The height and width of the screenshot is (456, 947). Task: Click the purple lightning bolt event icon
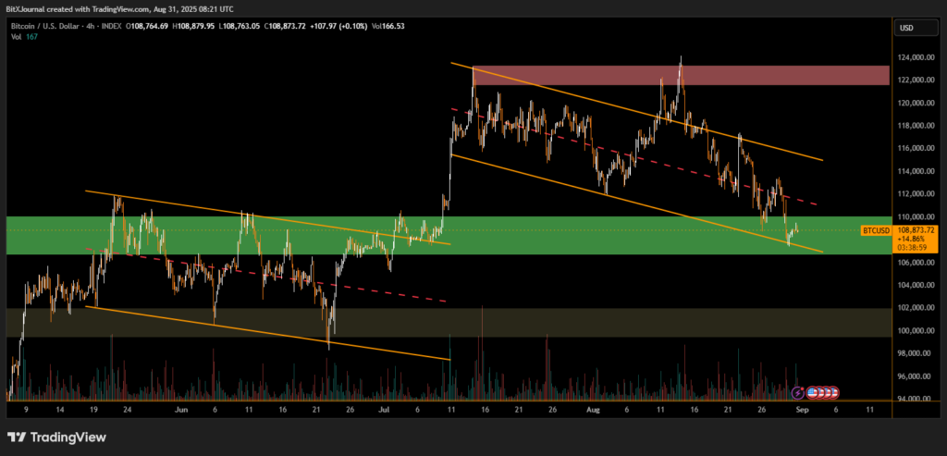(x=799, y=392)
